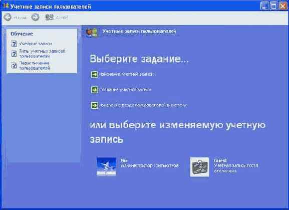
Task: Open 'Типы учетных записей пользователей' topic
Action: [x=43, y=54]
